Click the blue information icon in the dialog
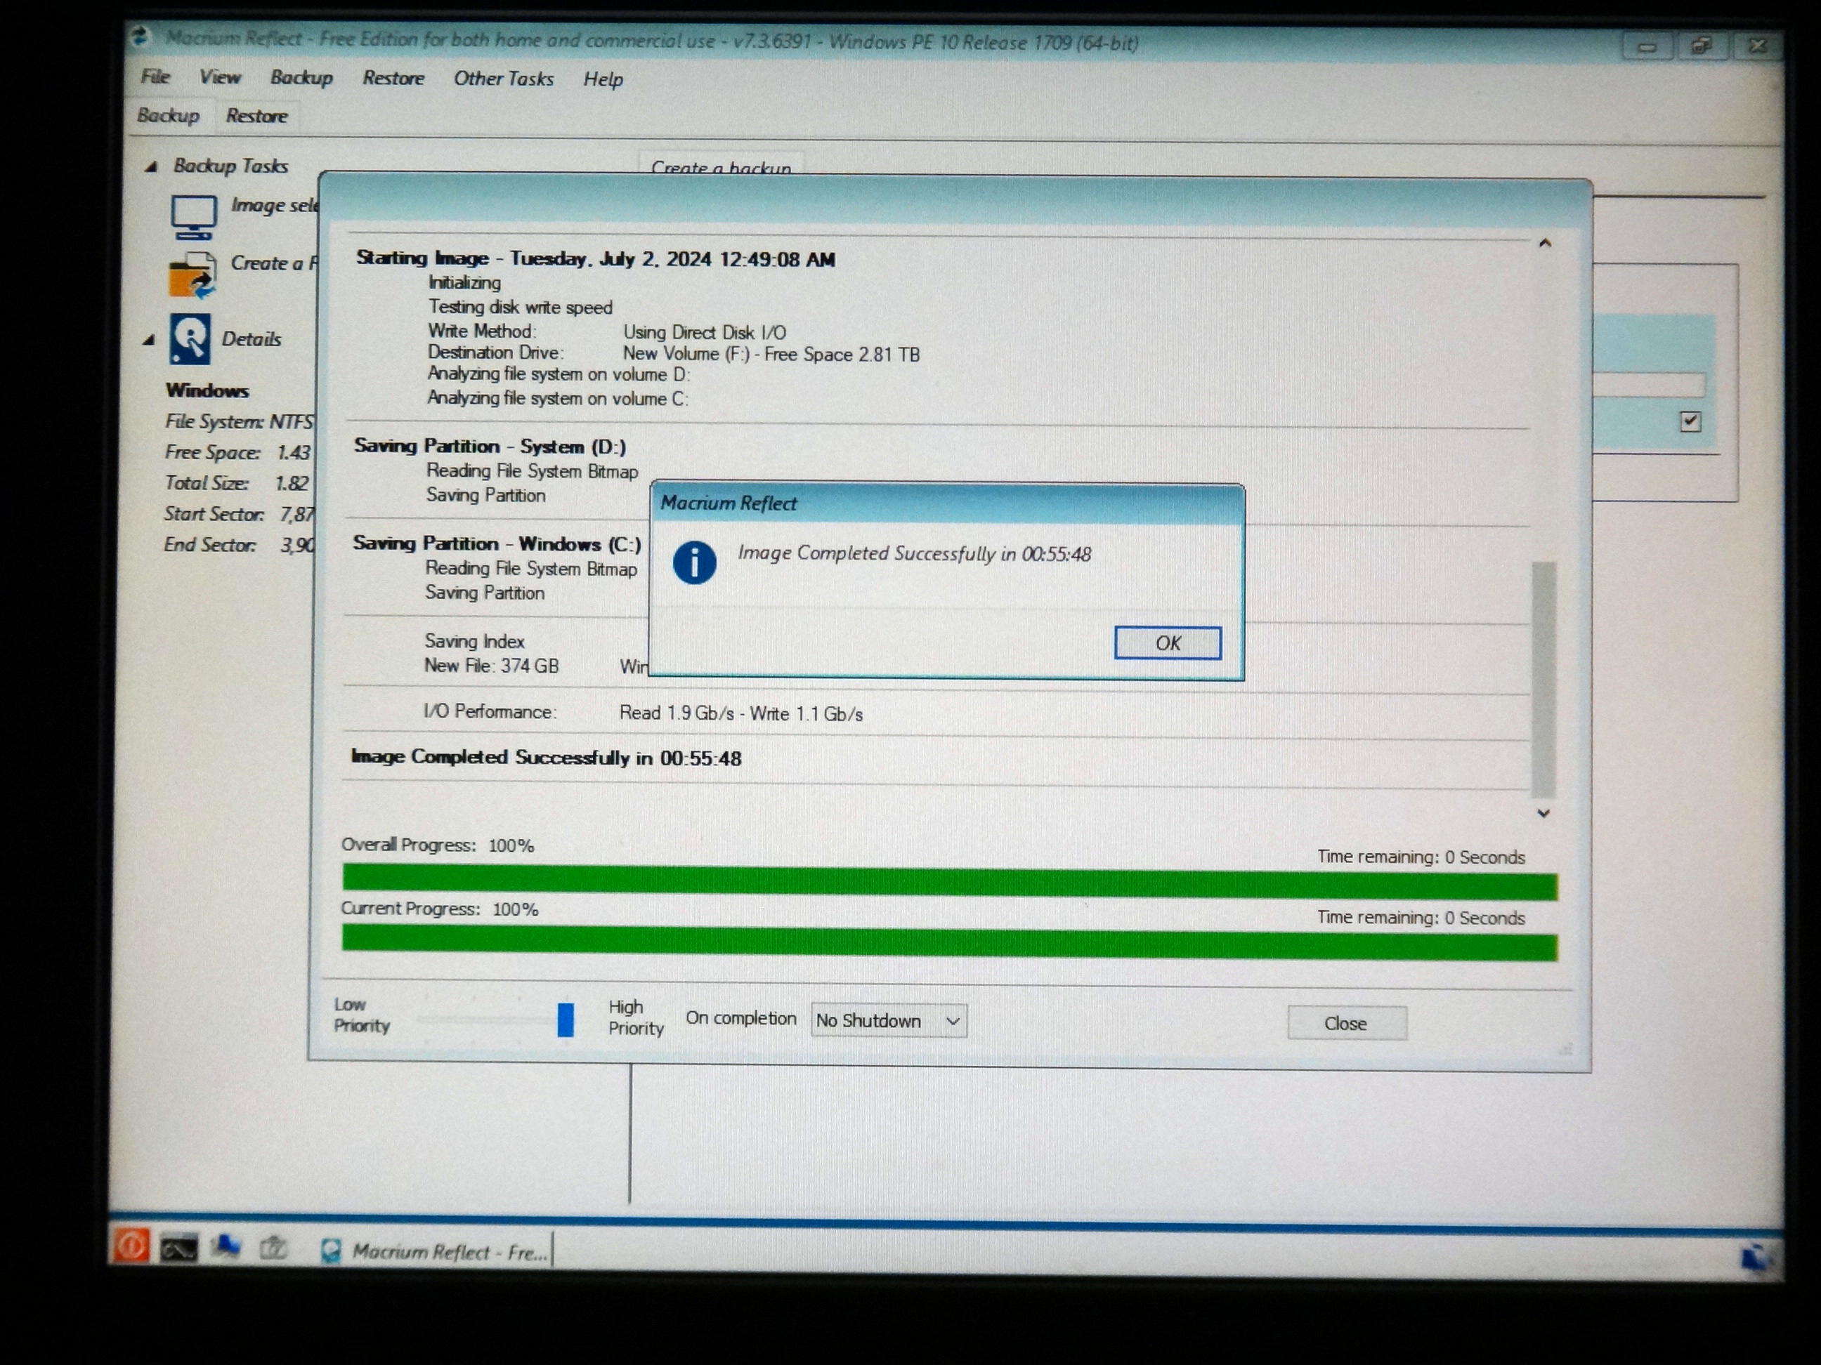This screenshot has width=1821, height=1365. click(694, 563)
